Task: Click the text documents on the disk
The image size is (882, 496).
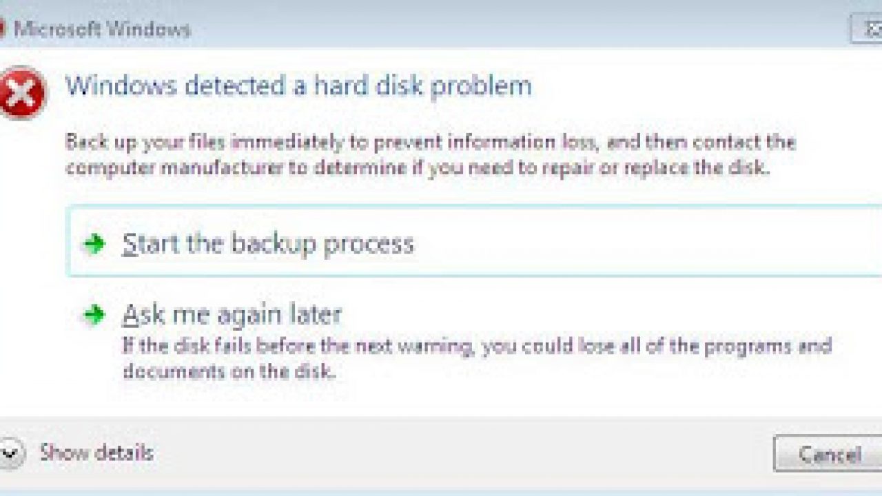Action: 229,372
